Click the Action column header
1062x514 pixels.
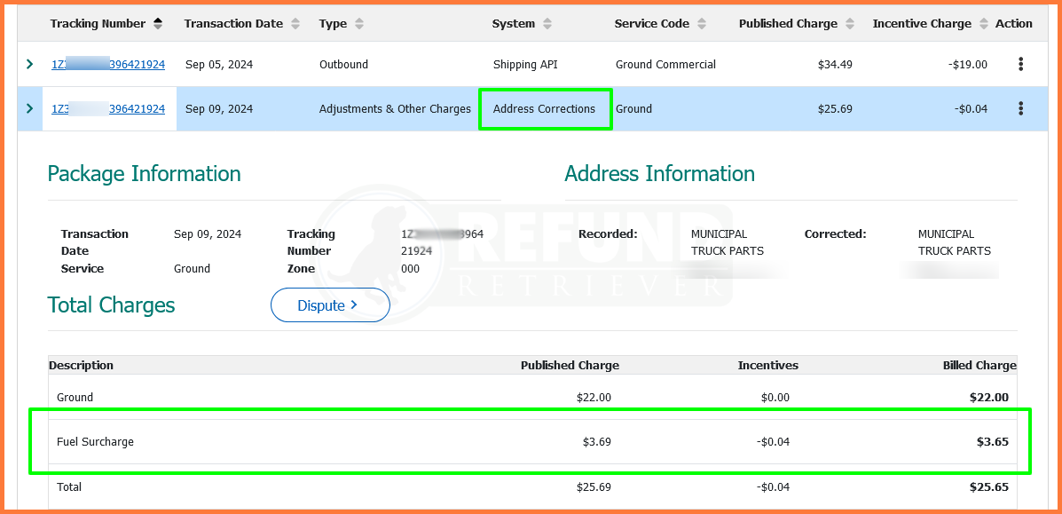(1013, 24)
